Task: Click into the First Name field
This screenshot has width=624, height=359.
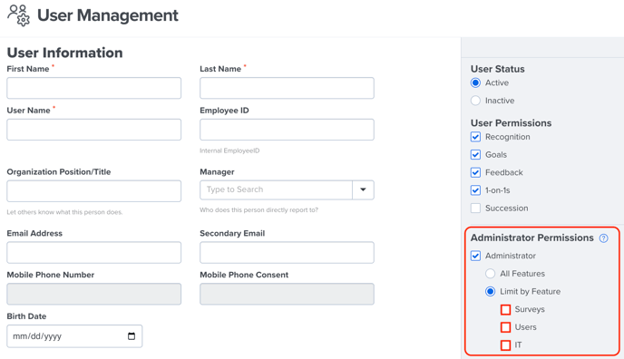Action: (94, 88)
